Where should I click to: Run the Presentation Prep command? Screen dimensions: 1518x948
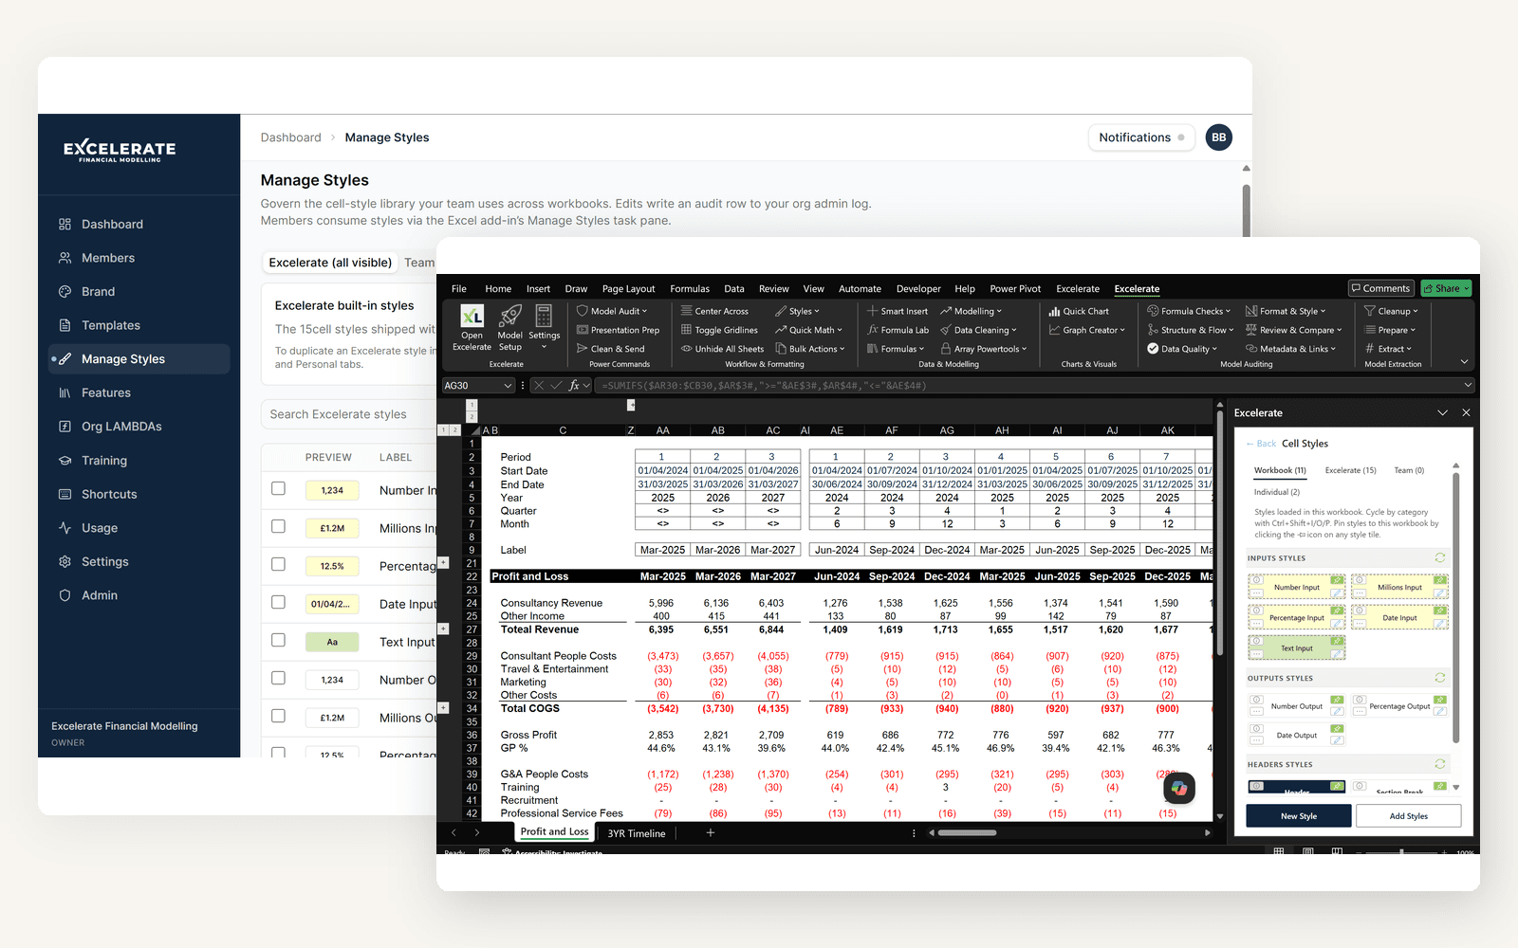[x=618, y=330]
